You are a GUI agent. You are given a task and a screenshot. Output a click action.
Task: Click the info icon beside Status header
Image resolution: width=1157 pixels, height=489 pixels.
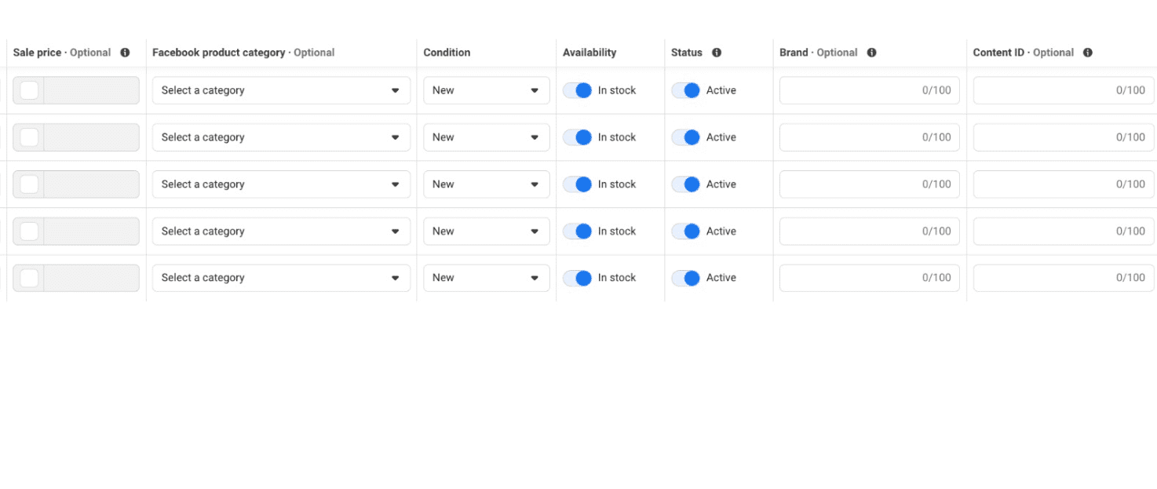coord(716,53)
